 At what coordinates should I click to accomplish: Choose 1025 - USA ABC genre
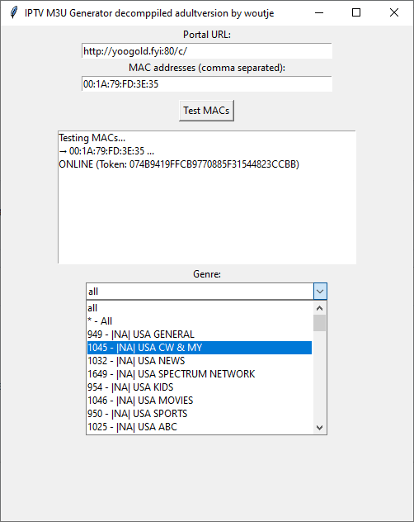click(200, 427)
